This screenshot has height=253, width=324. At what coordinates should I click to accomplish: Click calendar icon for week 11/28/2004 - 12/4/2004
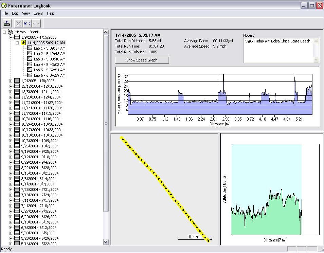[17, 97]
